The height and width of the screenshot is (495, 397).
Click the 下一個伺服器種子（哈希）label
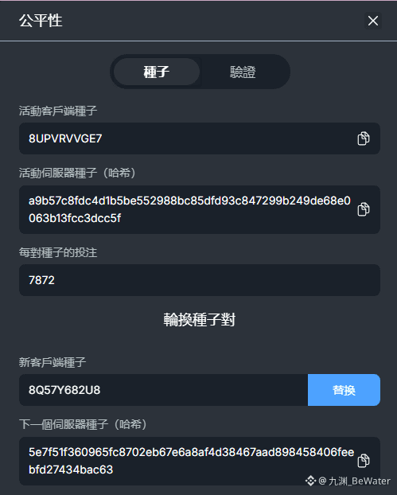pyautogui.click(x=83, y=424)
